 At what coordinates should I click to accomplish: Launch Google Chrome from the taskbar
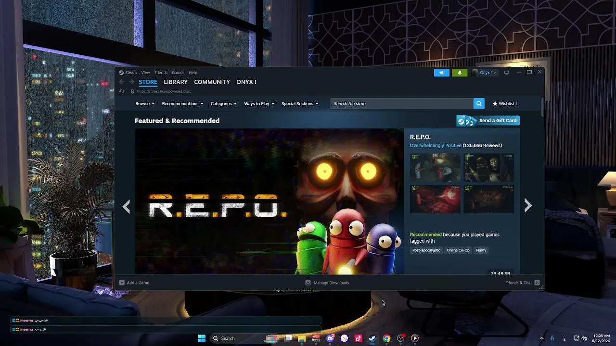(386, 338)
